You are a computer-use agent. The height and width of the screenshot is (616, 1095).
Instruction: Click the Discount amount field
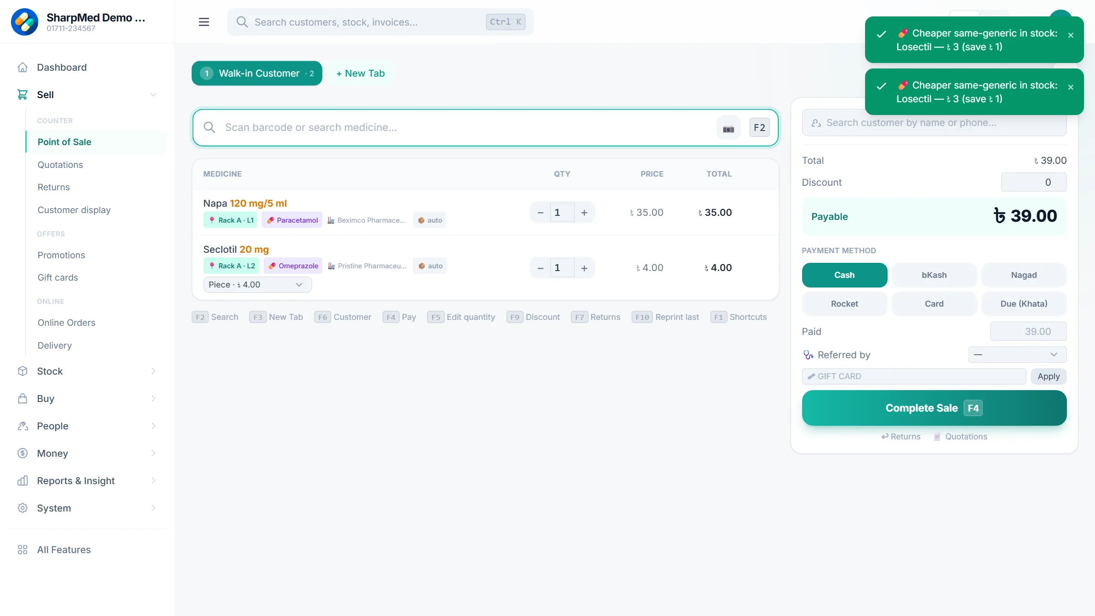pyautogui.click(x=1034, y=182)
